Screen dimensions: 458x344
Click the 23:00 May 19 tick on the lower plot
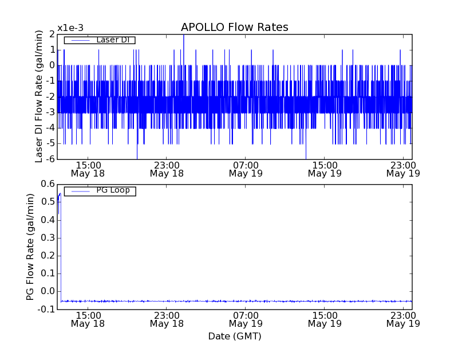point(404,319)
